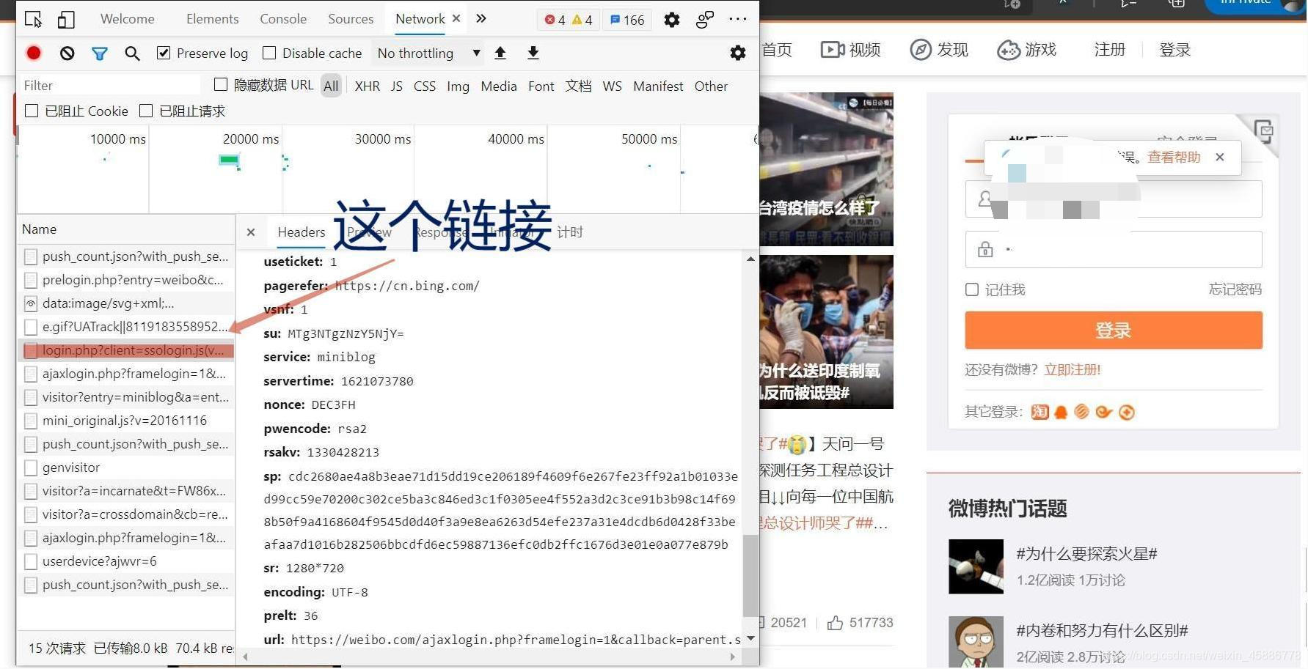Expand more DevTools tabs chevron

[481, 18]
